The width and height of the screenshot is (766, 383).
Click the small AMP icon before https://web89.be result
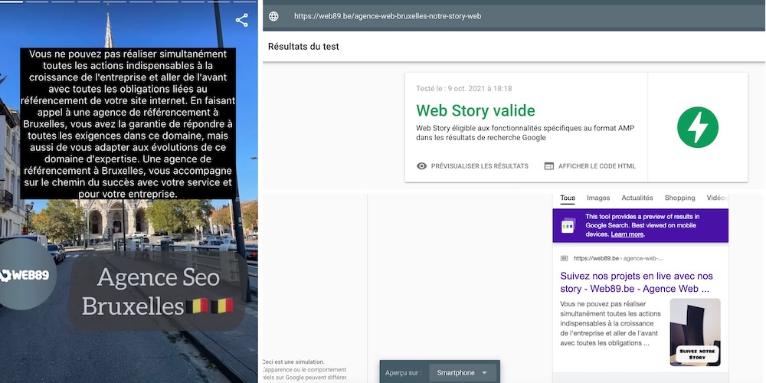[x=565, y=258]
